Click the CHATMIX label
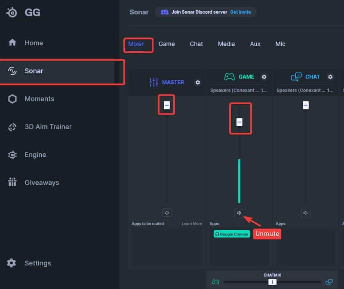 tap(272, 275)
